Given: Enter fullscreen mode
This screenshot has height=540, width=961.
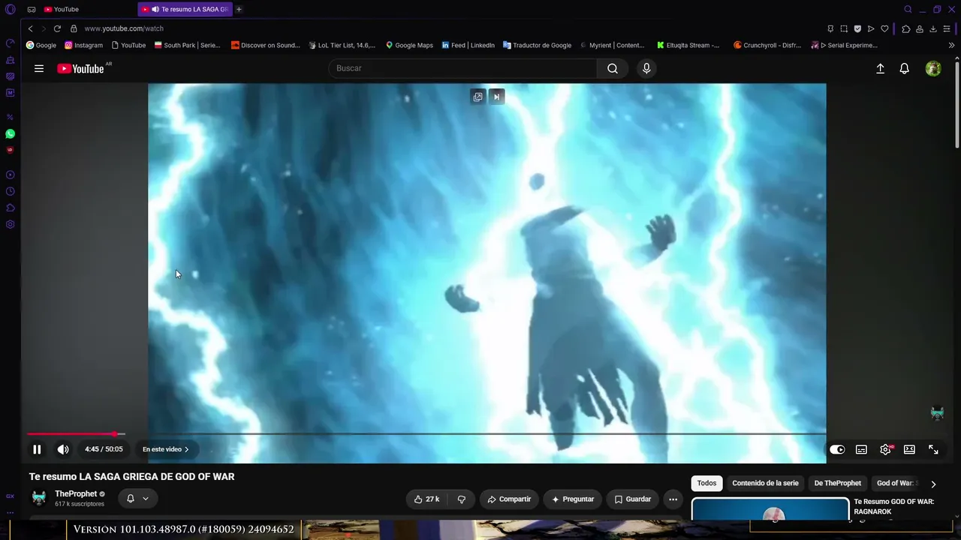Looking at the screenshot, I should [933, 449].
